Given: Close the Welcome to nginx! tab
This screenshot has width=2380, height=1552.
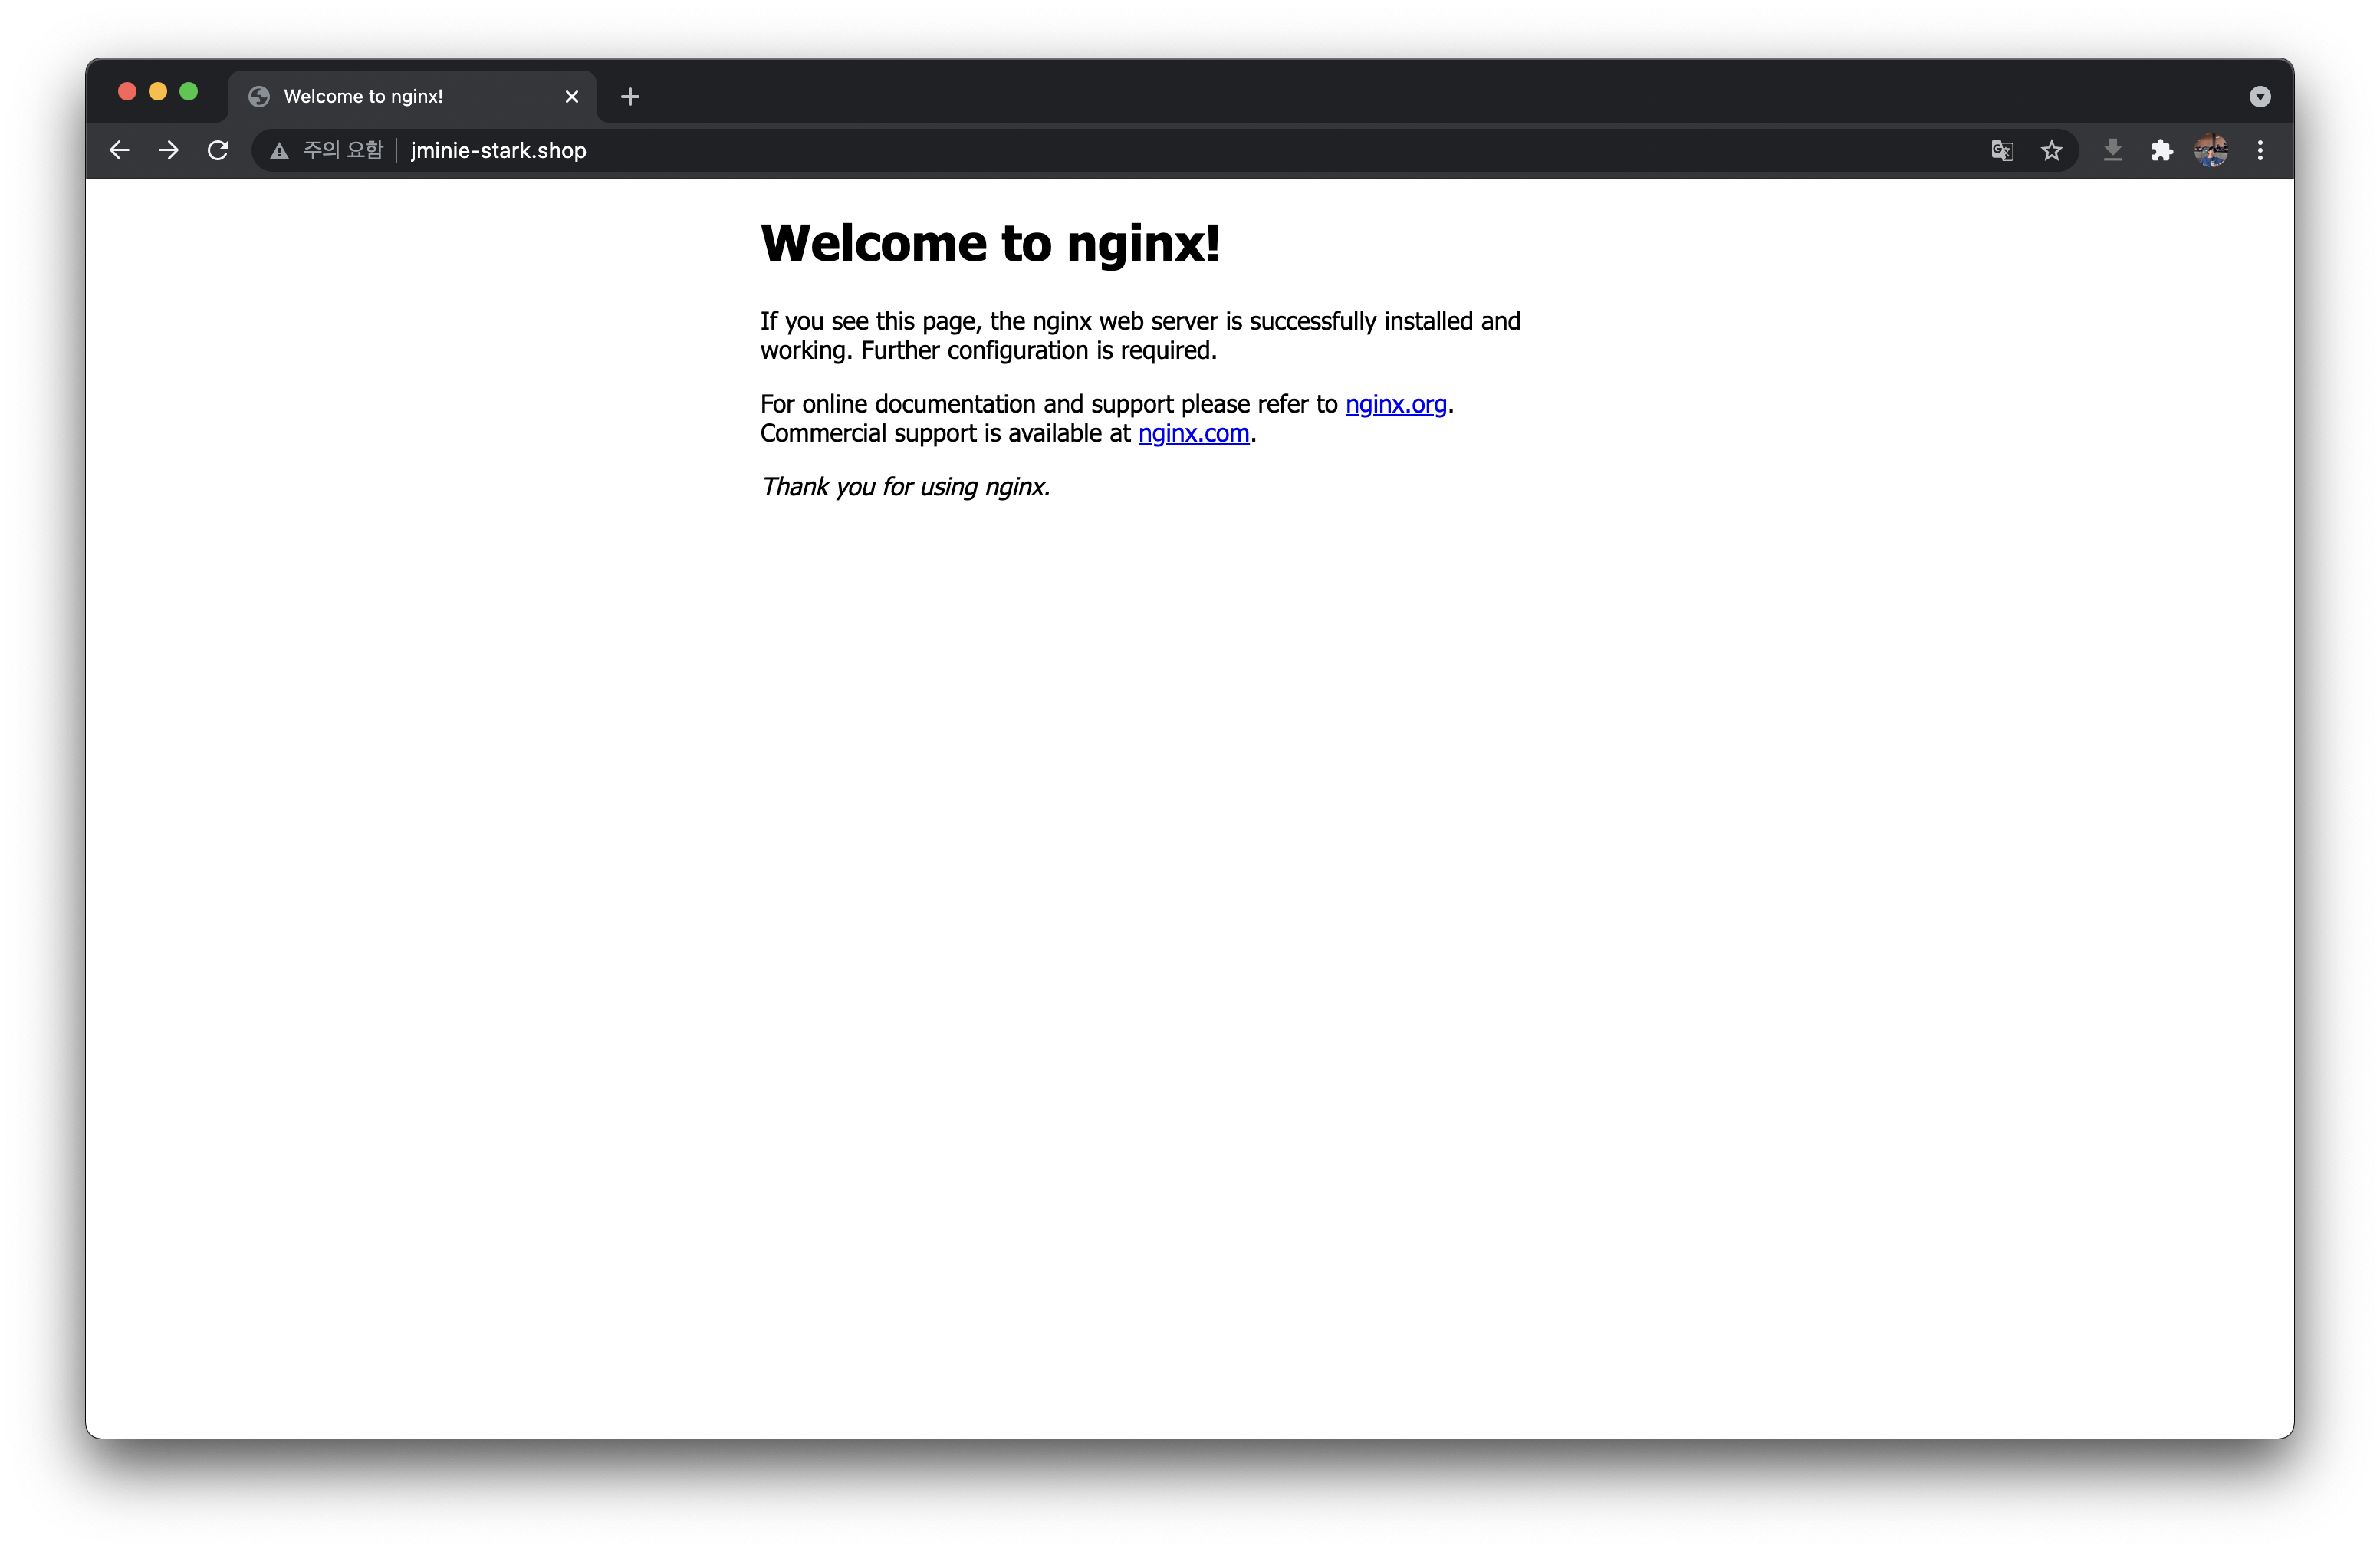Looking at the screenshot, I should [x=572, y=96].
